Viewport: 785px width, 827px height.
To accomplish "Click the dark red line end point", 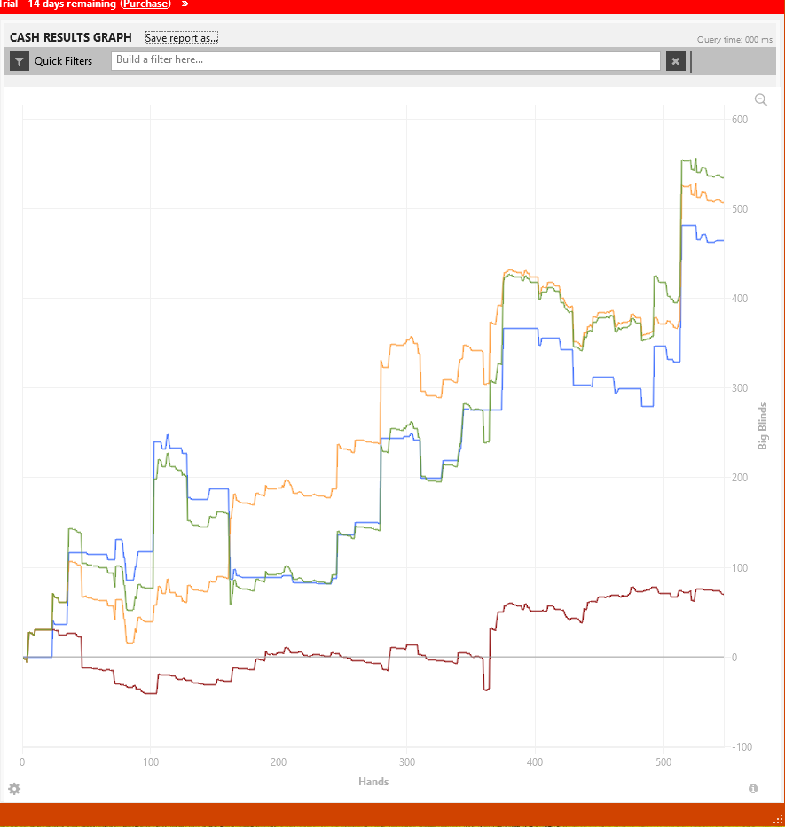I will (x=723, y=593).
